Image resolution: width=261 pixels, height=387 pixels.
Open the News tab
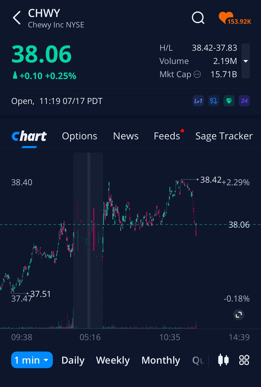126,136
